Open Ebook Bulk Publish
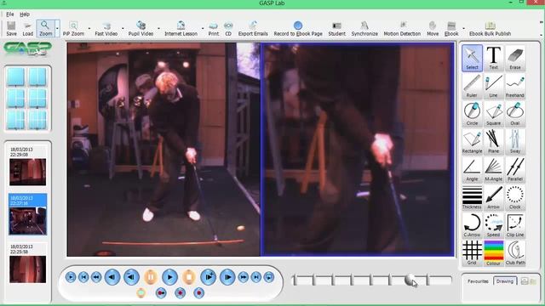Image resolution: width=545 pixels, height=306 pixels. (490, 28)
